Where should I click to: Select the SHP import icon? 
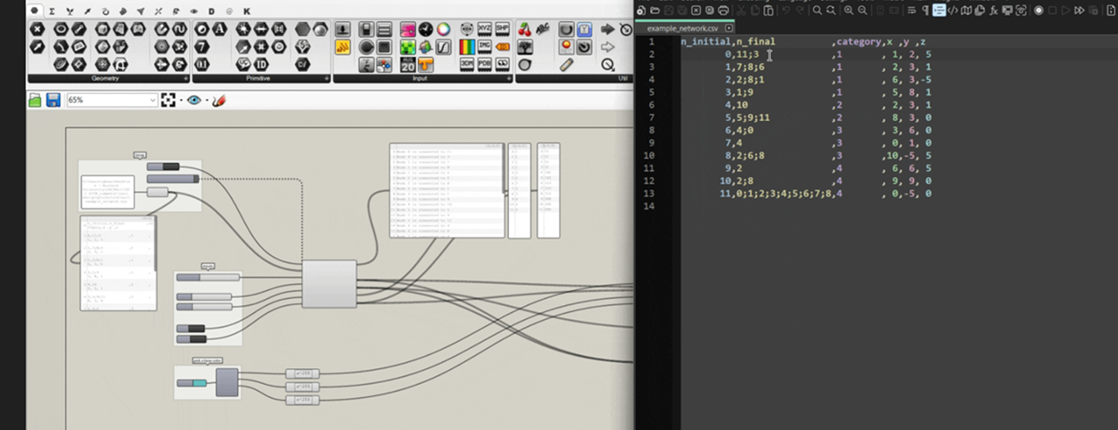tap(502, 29)
